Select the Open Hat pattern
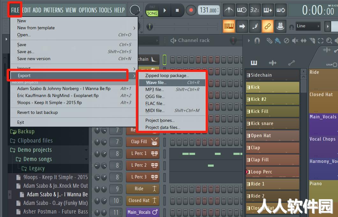 coord(272,136)
